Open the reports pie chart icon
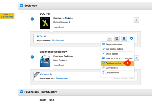 (x=124, y=38)
